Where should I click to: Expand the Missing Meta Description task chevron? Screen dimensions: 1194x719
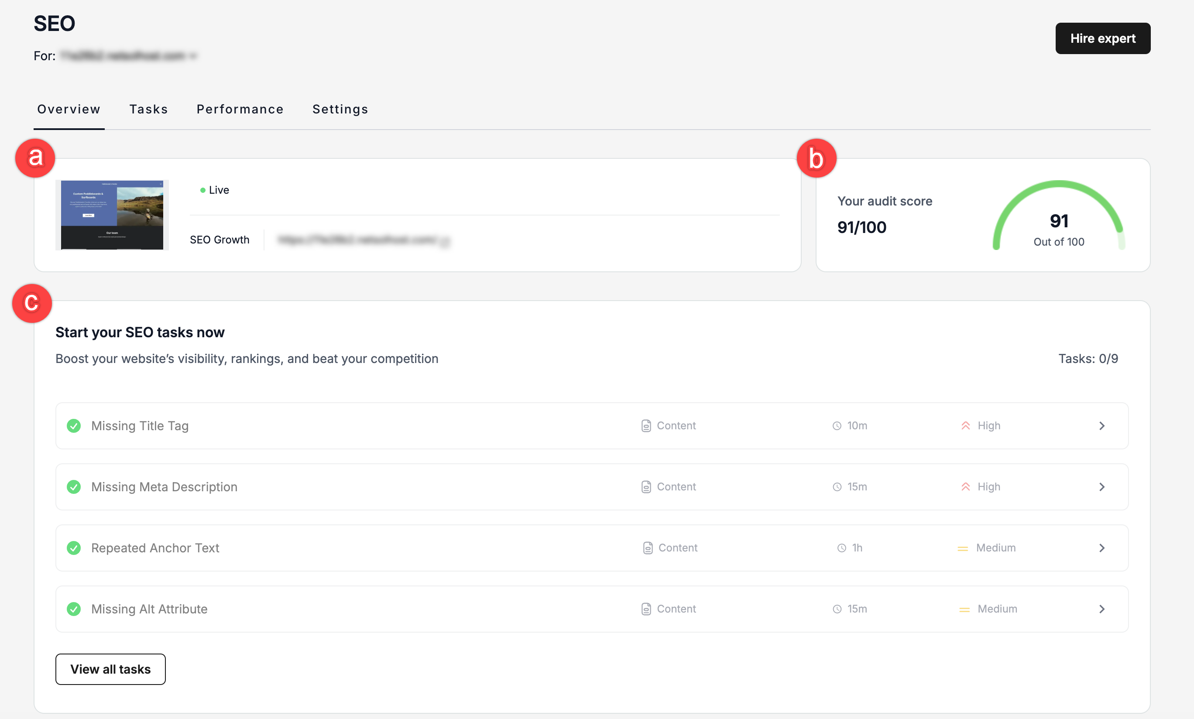1101,487
